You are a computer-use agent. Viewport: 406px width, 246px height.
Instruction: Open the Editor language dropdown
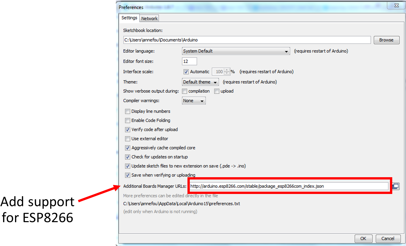(236, 51)
